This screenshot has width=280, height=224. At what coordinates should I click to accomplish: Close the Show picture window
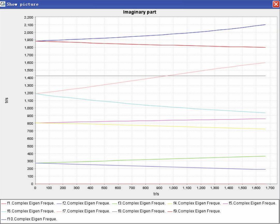[275, 4]
